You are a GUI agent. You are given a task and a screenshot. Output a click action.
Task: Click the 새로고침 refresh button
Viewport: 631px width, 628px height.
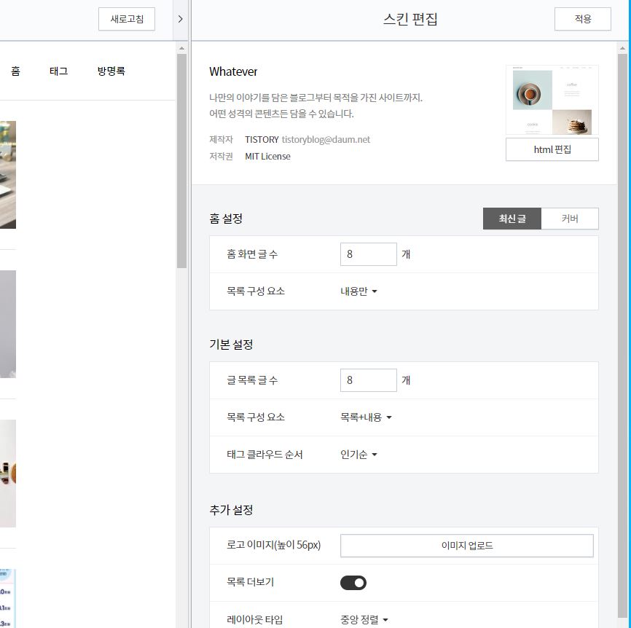coord(126,19)
